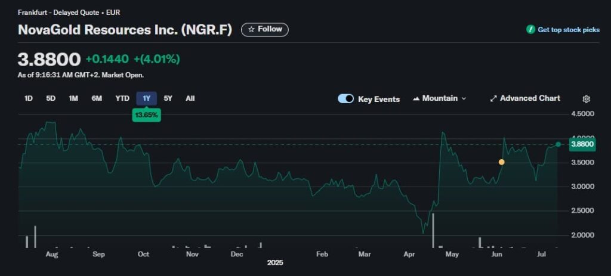611x276 pixels.
Task: Open chart settings gear icon
Action: coord(586,99)
